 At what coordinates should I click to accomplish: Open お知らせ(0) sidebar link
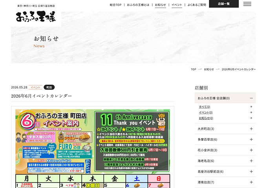206,118
